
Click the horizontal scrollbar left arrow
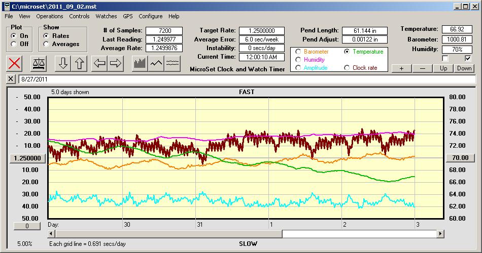[x=52, y=234]
